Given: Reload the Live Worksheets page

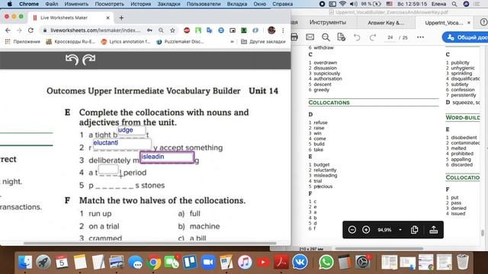Looking at the screenshot, I should click(30, 30).
